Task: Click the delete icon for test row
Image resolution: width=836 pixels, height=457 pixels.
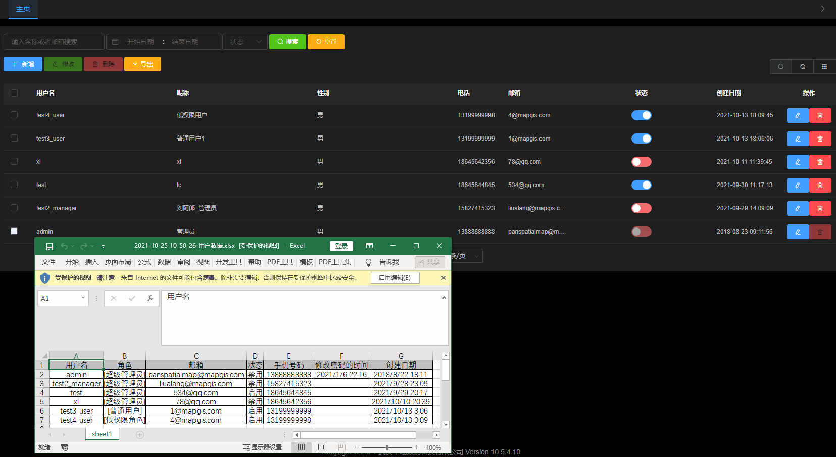Action: 820,185
